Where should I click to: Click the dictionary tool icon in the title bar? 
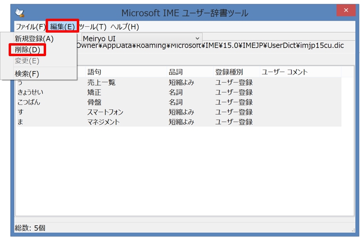tap(20, 13)
